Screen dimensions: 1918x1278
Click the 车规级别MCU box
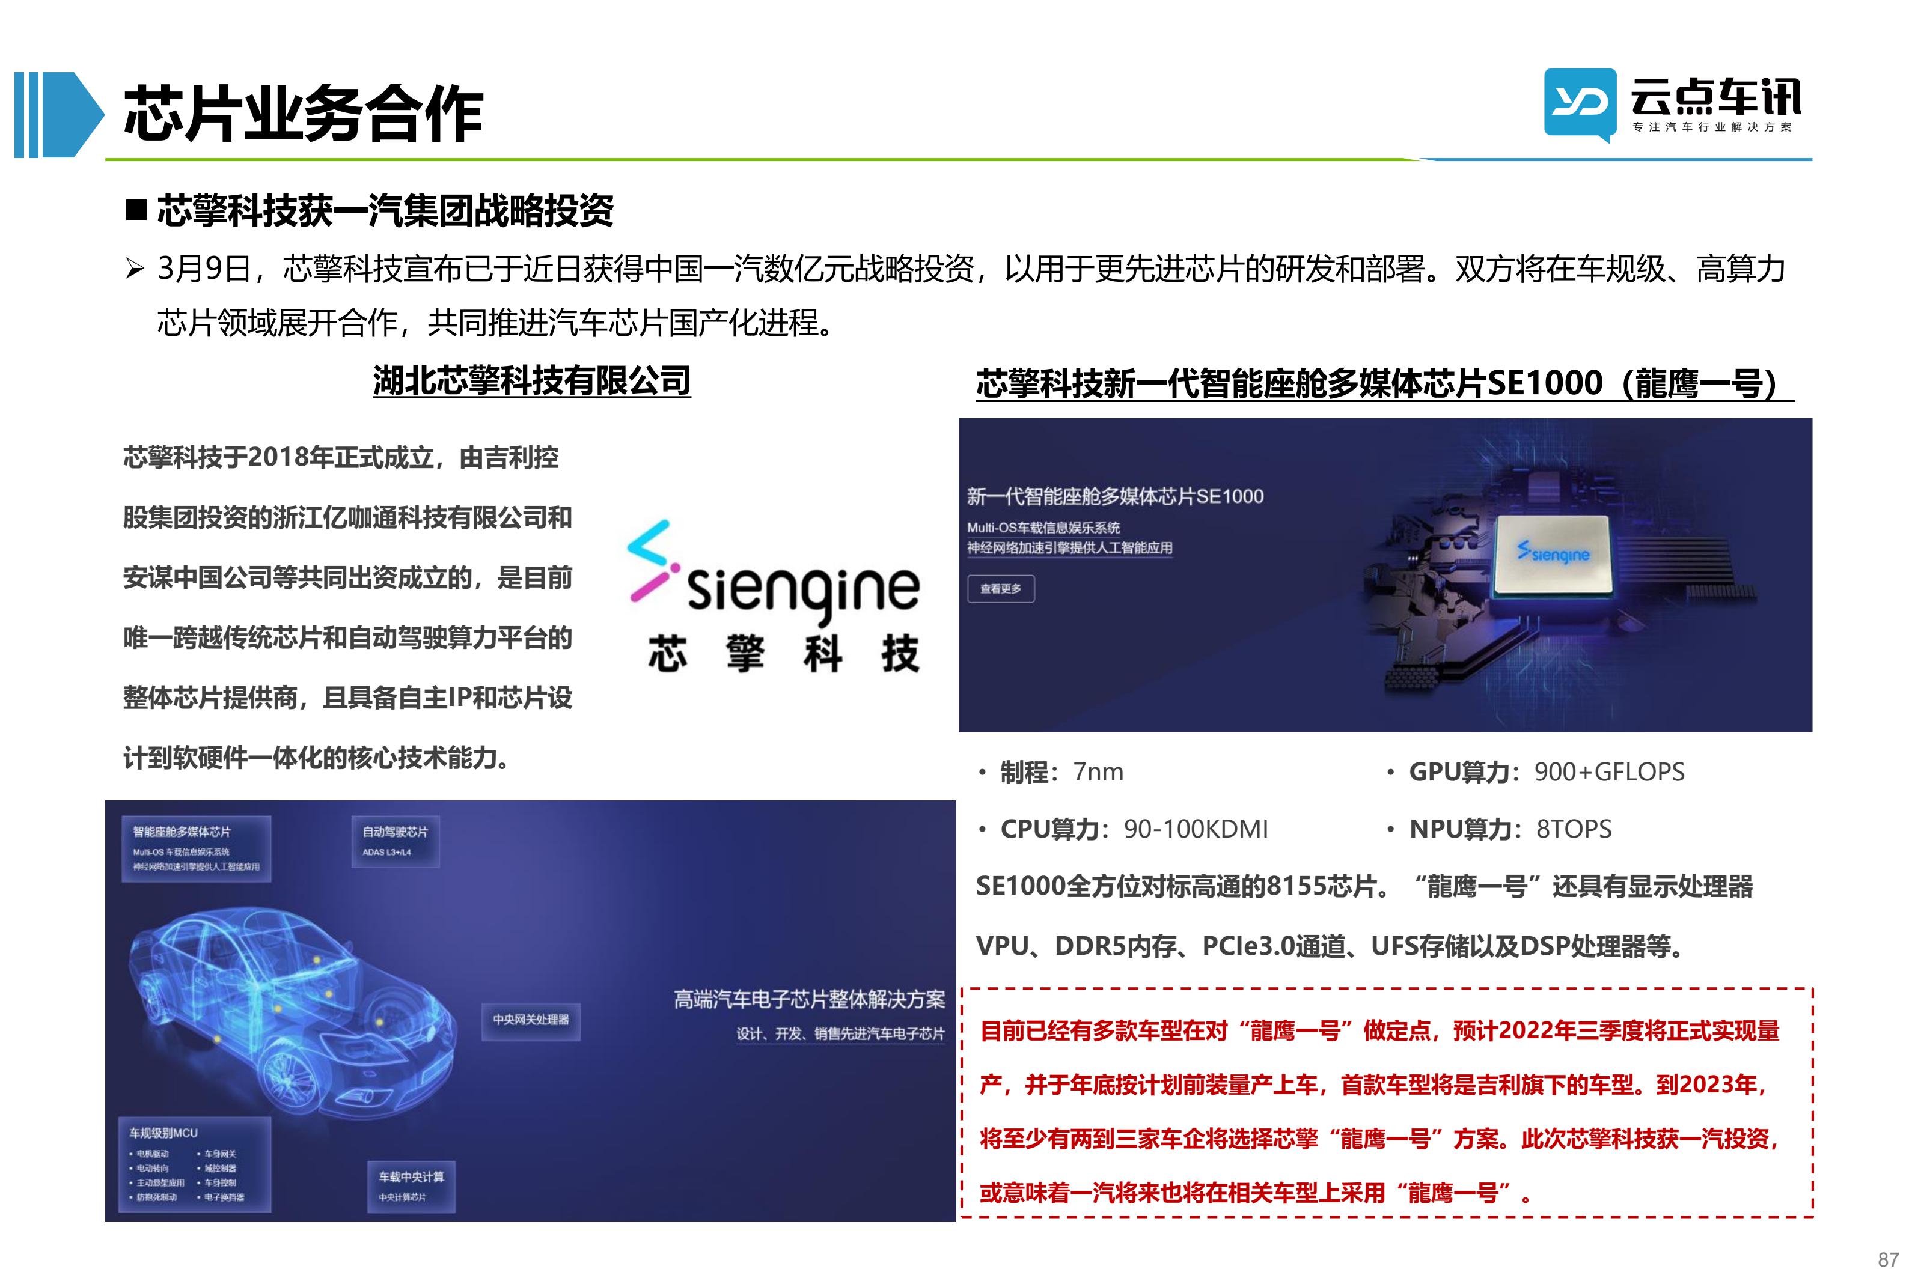(x=195, y=1164)
